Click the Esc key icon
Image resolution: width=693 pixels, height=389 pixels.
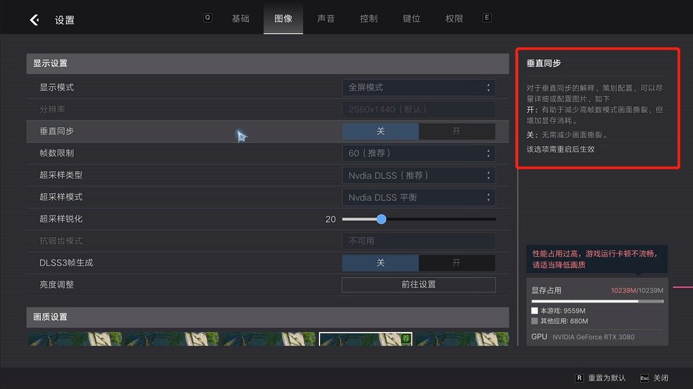click(x=645, y=378)
